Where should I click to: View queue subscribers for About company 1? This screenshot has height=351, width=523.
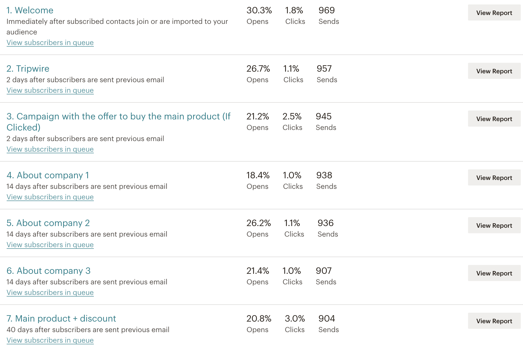pyautogui.click(x=50, y=197)
